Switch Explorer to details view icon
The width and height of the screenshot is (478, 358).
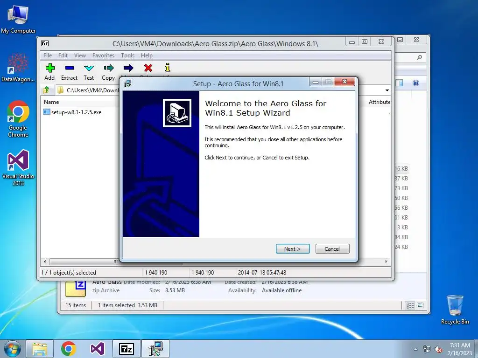410,305
